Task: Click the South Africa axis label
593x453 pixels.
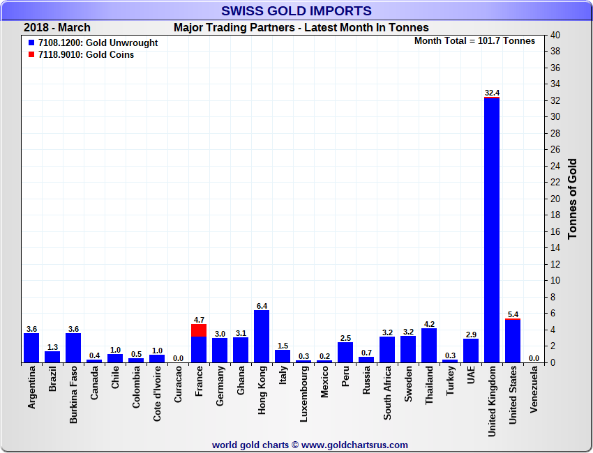Action: pos(387,394)
